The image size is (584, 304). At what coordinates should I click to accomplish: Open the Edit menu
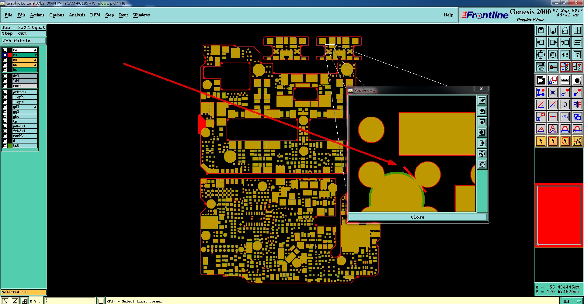[21, 15]
